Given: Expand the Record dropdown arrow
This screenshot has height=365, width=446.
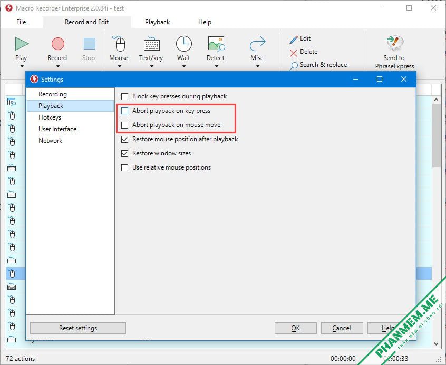Looking at the screenshot, I should tap(58, 66).
